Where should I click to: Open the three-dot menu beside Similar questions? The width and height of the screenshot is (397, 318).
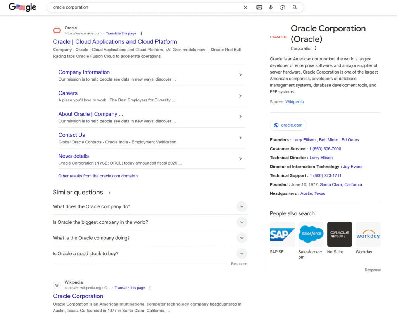pyautogui.click(x=109, y=193)
